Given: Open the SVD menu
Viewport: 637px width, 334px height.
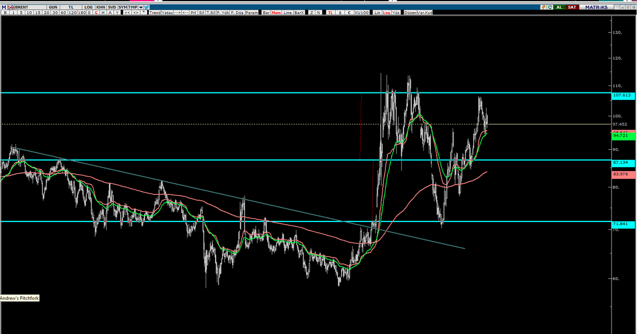Looking at the screenshot, I should [112, 7].
